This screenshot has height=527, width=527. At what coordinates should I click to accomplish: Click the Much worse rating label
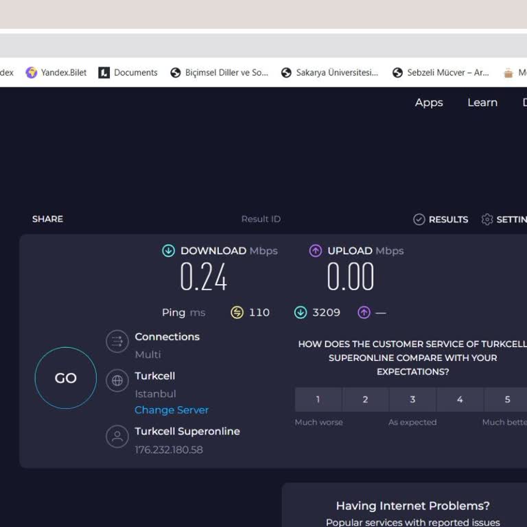pyautogui.click(x=318, y=422)
